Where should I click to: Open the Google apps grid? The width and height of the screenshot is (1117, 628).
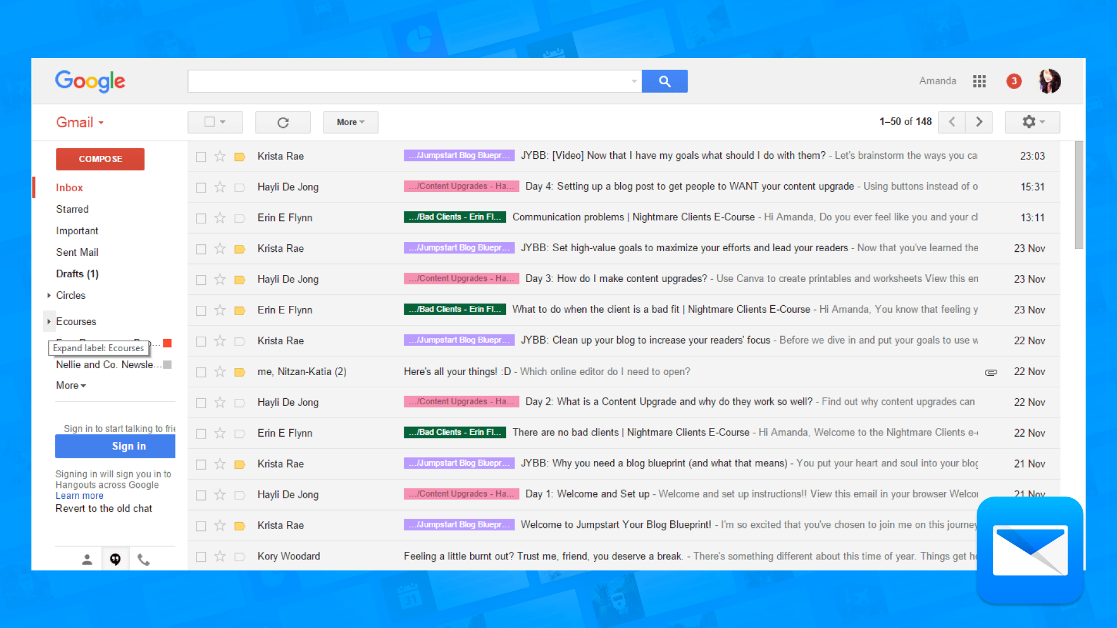point(979,81)
